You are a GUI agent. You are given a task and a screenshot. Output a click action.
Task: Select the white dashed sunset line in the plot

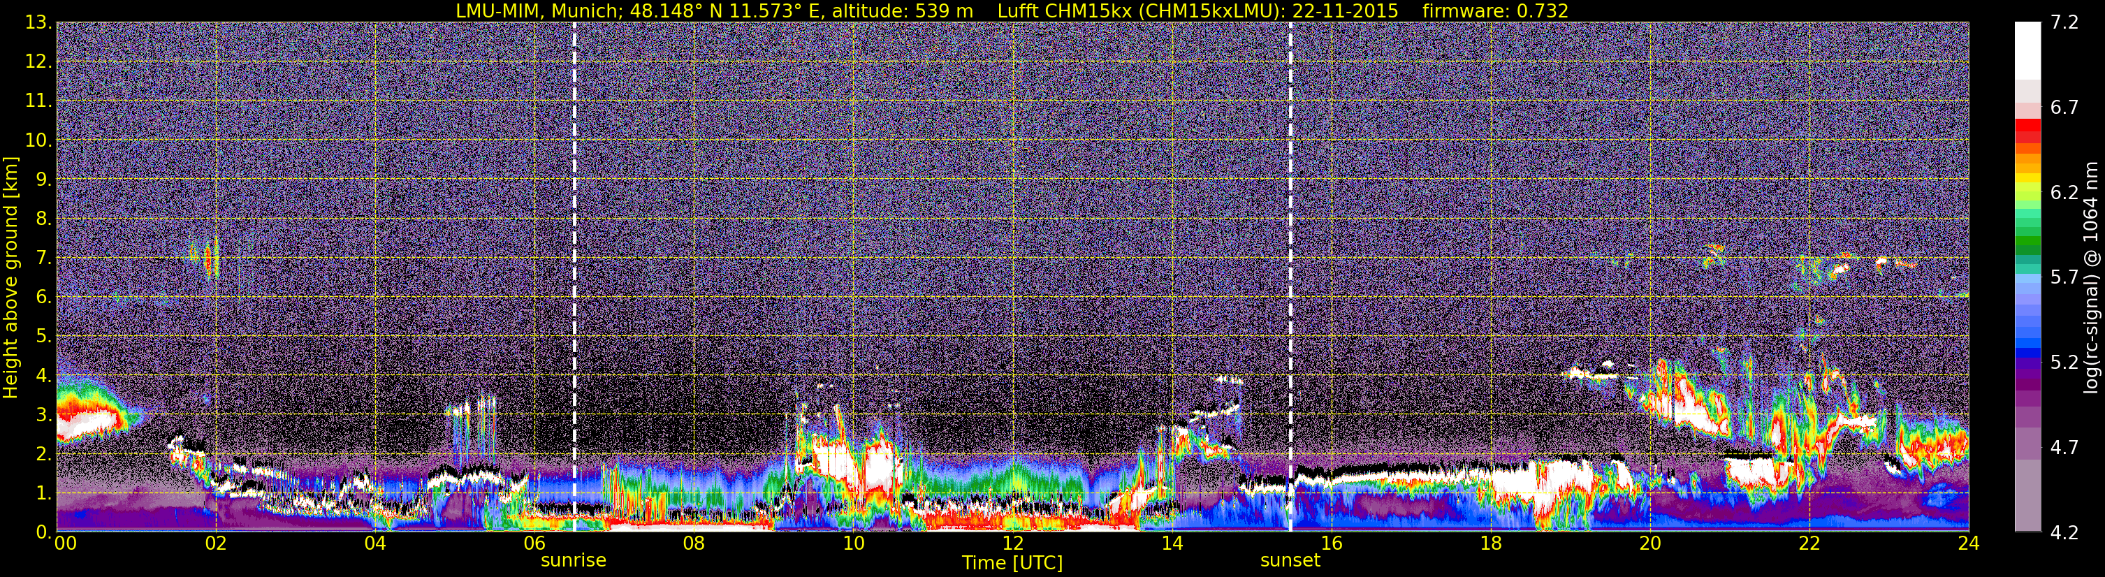point(1290,276)
